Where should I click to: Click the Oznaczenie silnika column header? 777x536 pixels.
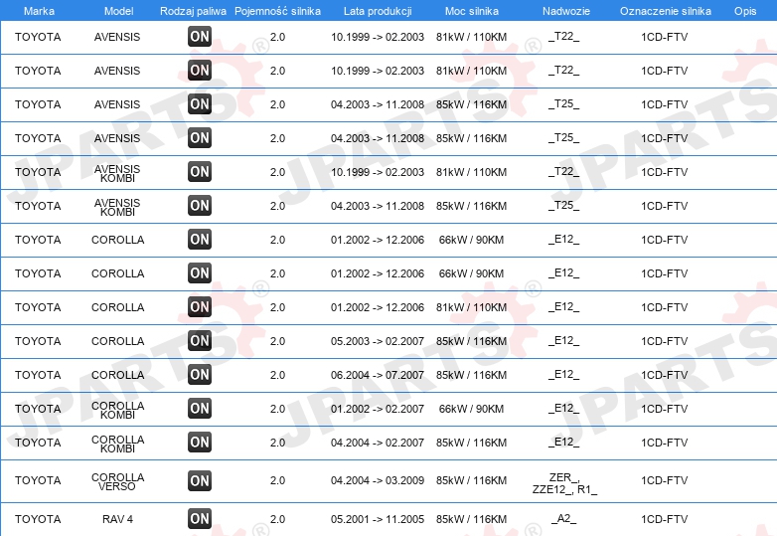(x=665, y=11)
